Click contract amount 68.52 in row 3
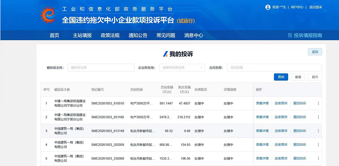 pyautogui.click(x=169, y=131)
